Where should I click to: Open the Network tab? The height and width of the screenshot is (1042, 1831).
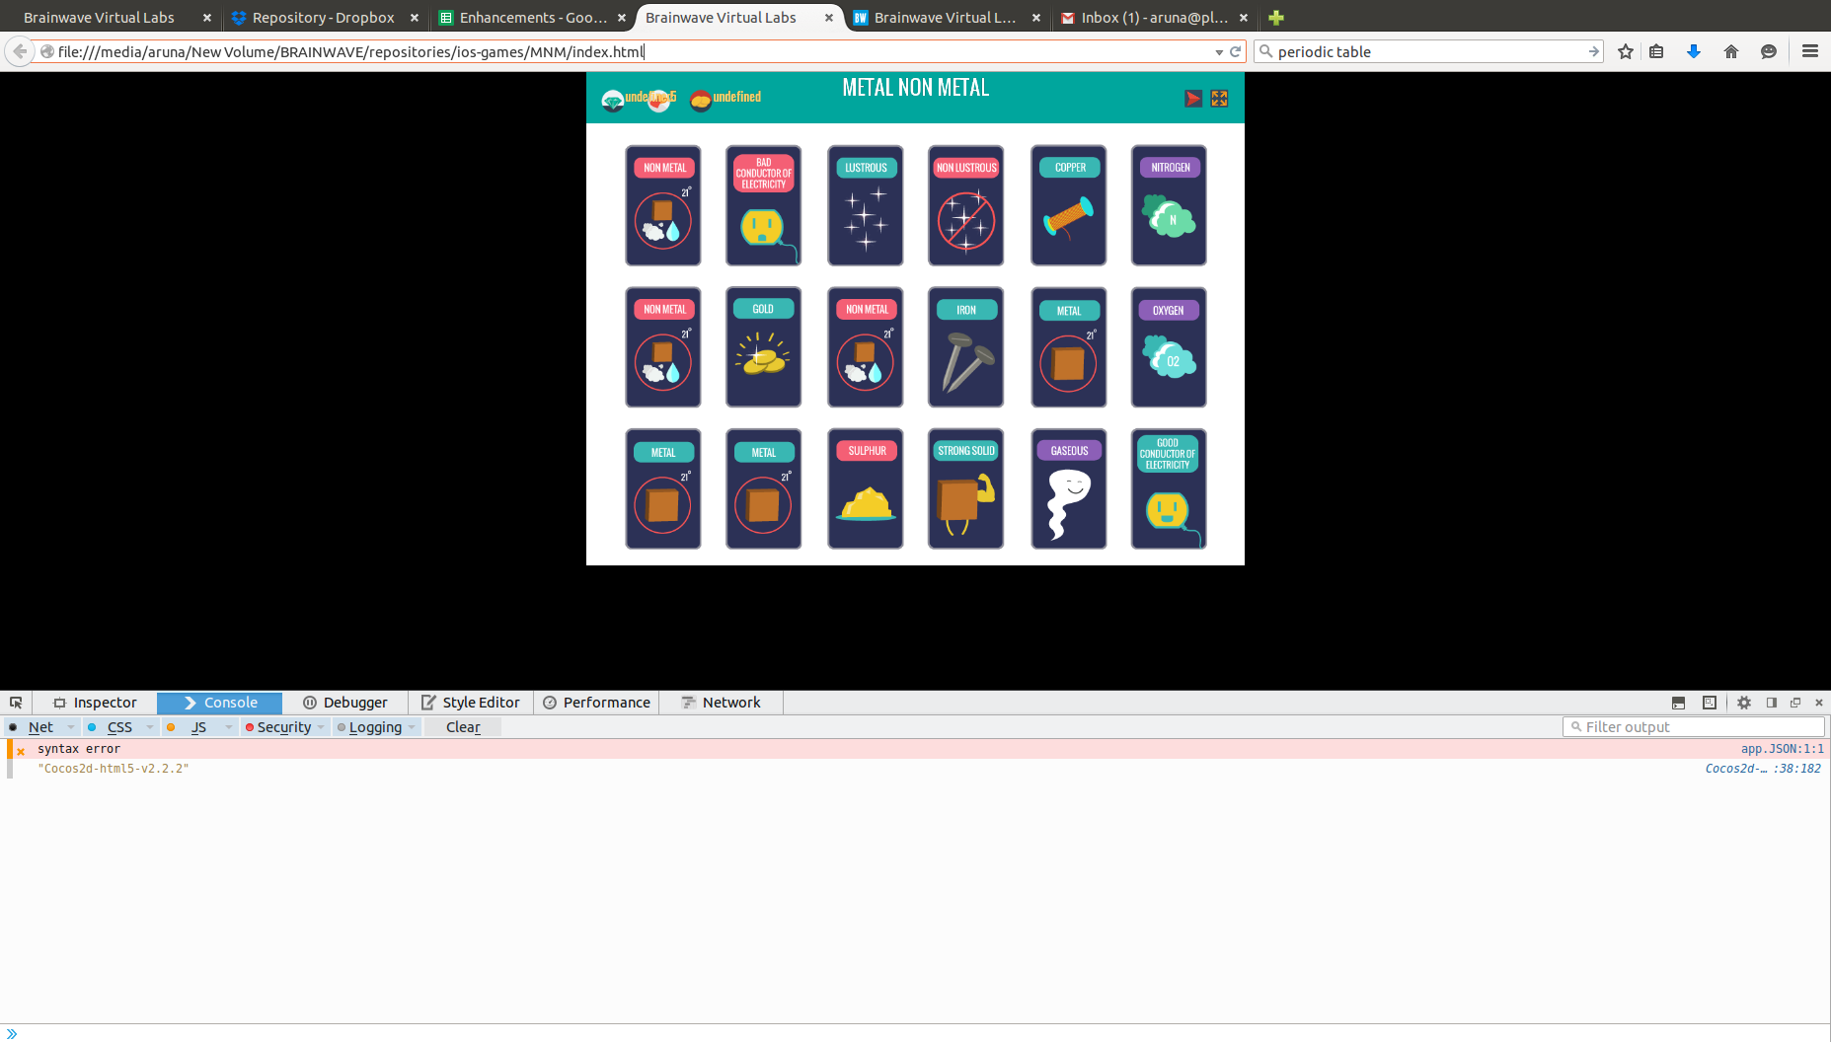722,703
